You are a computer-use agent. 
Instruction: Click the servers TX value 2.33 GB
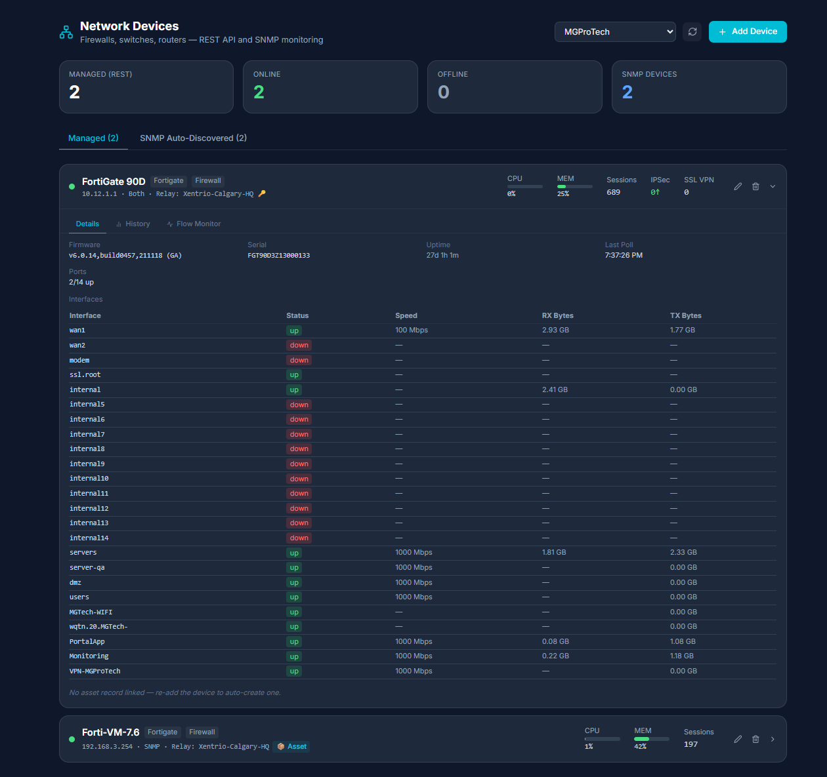pyautogui.click(x=683, y=553)
